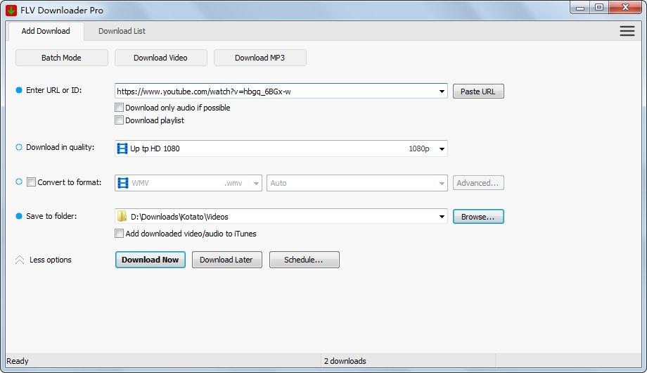647x373 pixels.
Task: Click the Less options chevron icon
Action: click(20, 260)
